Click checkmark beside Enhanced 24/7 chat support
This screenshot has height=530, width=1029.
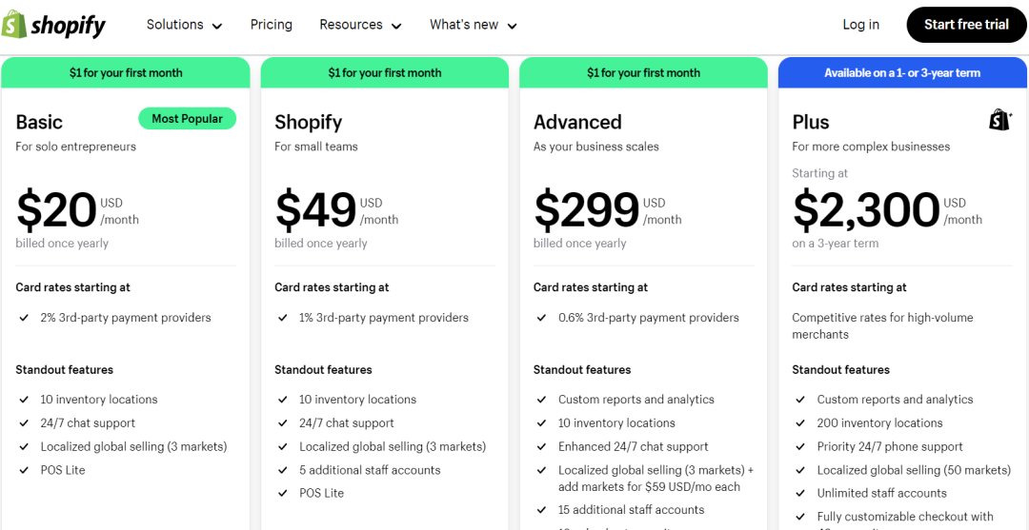click(542, 446)
